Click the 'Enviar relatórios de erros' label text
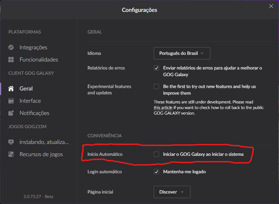 point(212,71)
